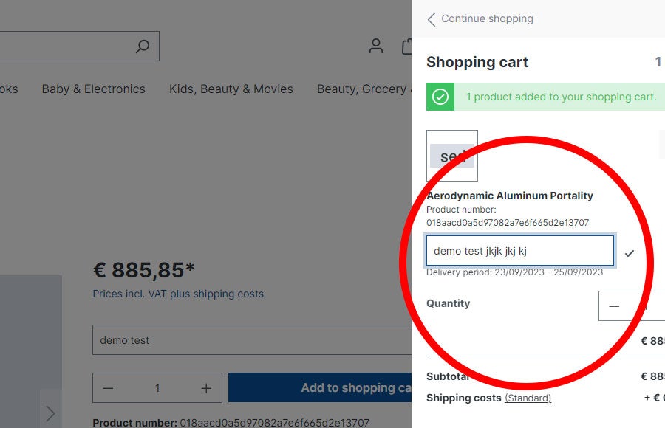Decrease cart quantity with minus button
This screenshot has width=665, height=428.
614,306
